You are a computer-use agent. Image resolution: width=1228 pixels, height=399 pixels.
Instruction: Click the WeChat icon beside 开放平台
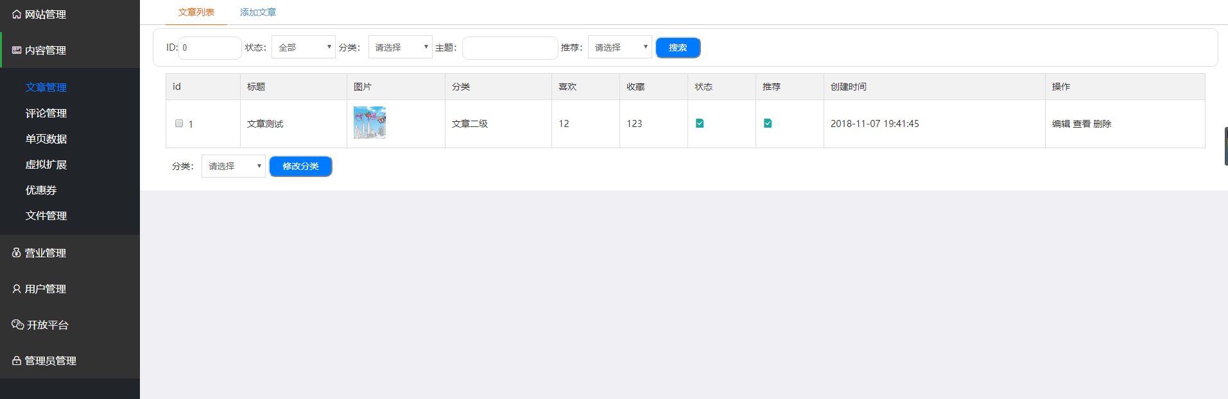click(x=17, y=325)
